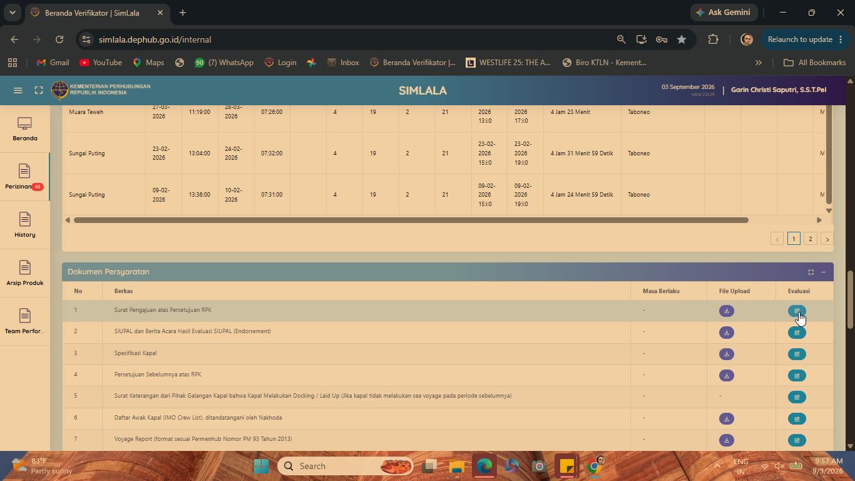Show more bookmarks with chevron
This screenshot has height=481, width=855.
(x=758, y=63)
